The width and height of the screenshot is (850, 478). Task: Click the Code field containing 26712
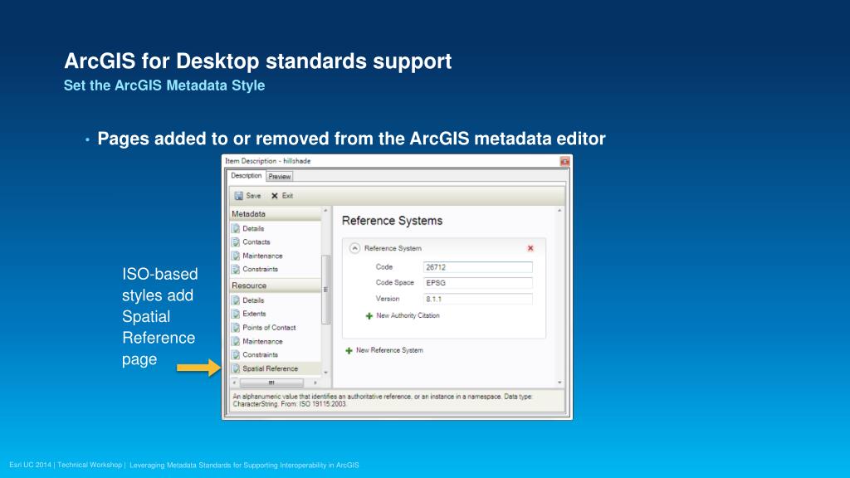point(477,267)
